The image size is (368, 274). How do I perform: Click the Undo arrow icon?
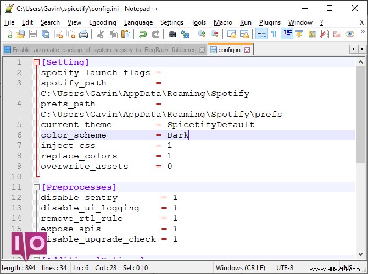143,34
